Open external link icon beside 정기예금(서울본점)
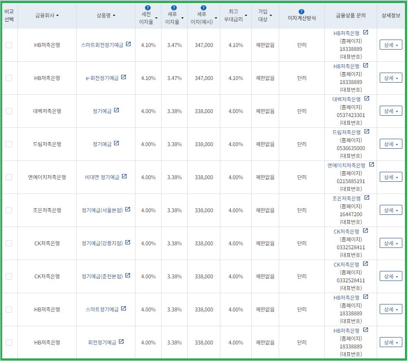The width and height of the screenshot is (408, 361). pos(128,209)
